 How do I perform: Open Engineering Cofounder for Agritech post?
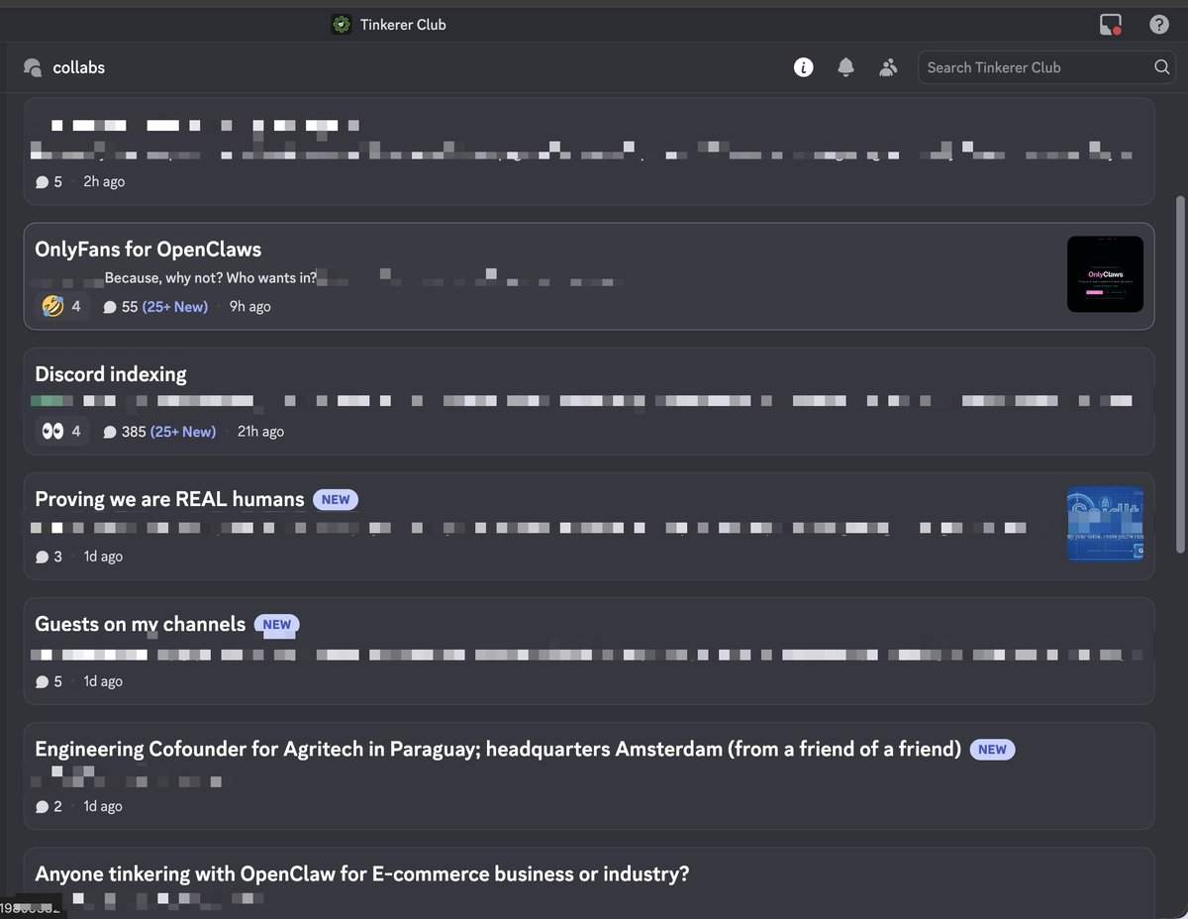pos(589,775)
